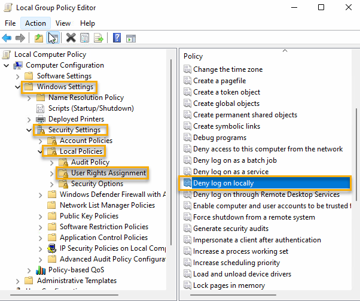Click the Administrative Templates folder icon
The width and height of the screenshot is (360, 301).
pyautogui.click(x=29, y=281)
